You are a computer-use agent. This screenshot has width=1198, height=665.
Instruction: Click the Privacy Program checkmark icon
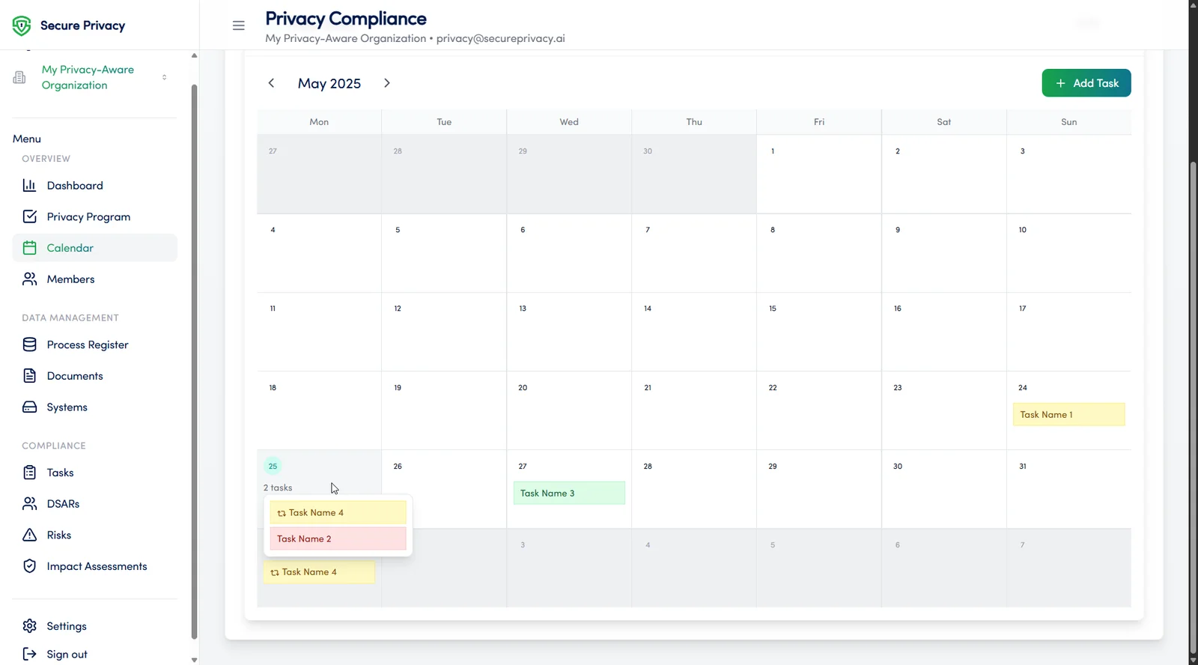click(29, 216)
